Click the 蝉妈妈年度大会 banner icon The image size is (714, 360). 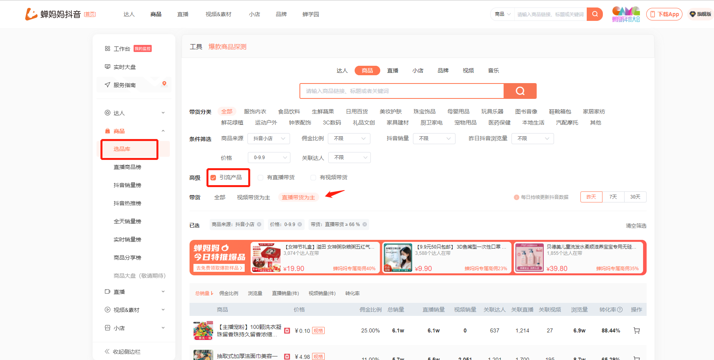click(626, 14)
